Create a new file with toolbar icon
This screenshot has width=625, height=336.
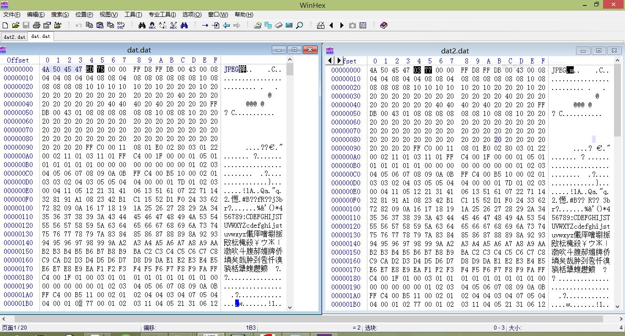point(5,25)
